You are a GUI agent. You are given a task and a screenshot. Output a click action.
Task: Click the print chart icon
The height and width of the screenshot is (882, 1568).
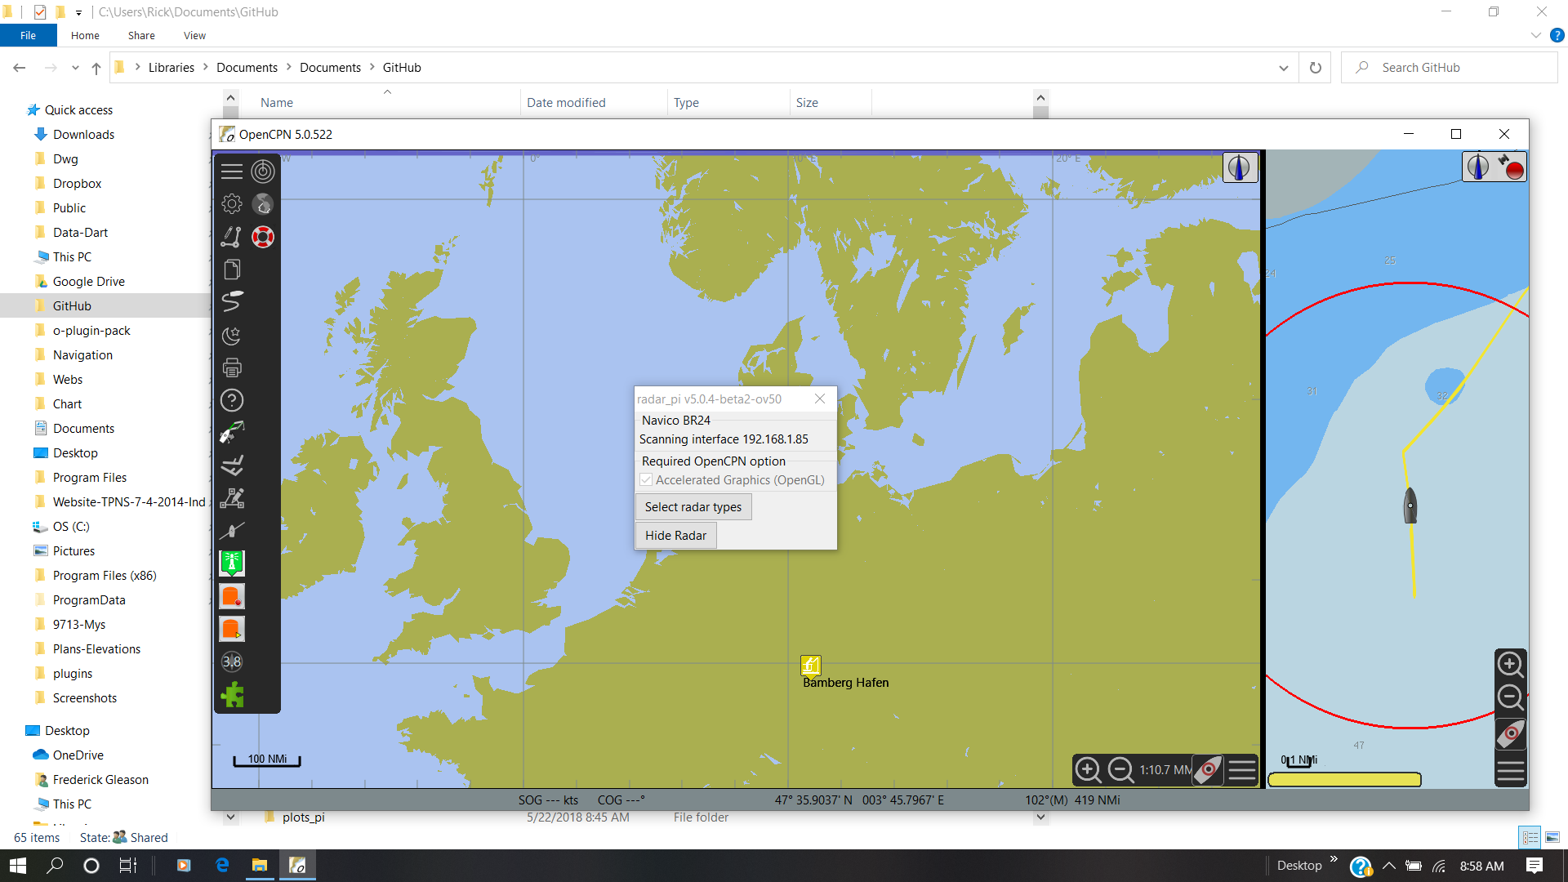[232, 367]
